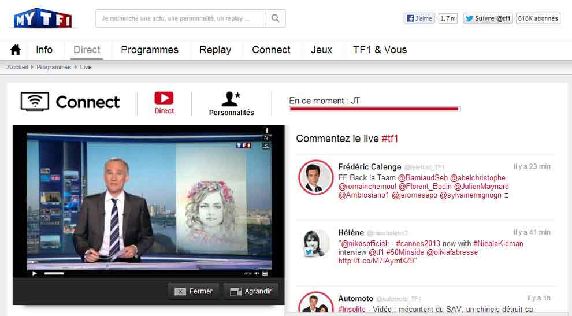This screenshot has height=316, width=572.
Task: Click the 1,7 m likes counter
Action: 448,18
